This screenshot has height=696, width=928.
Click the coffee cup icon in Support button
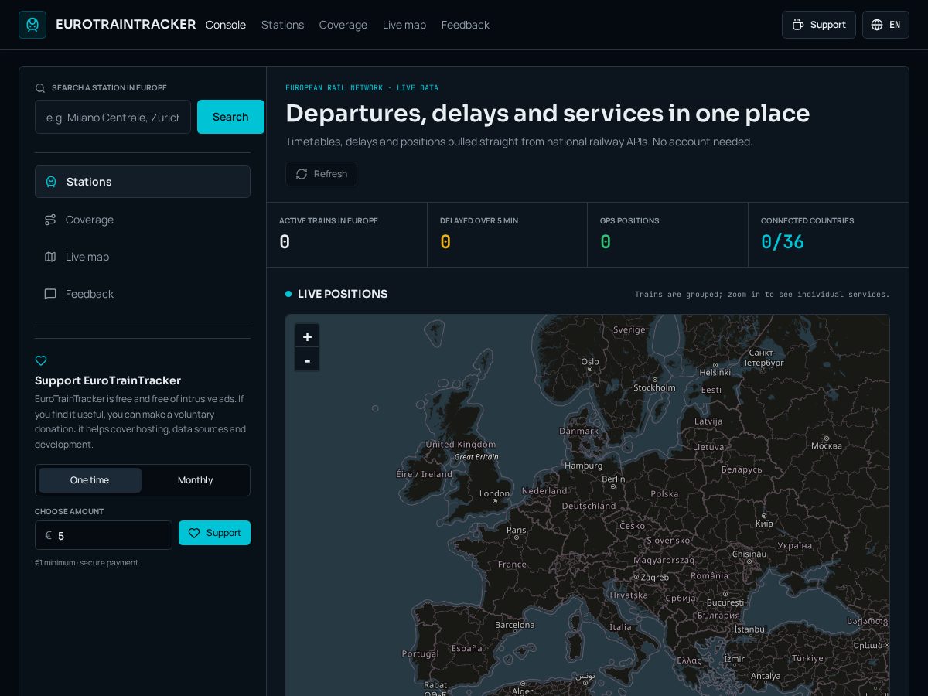click(798, 25)
